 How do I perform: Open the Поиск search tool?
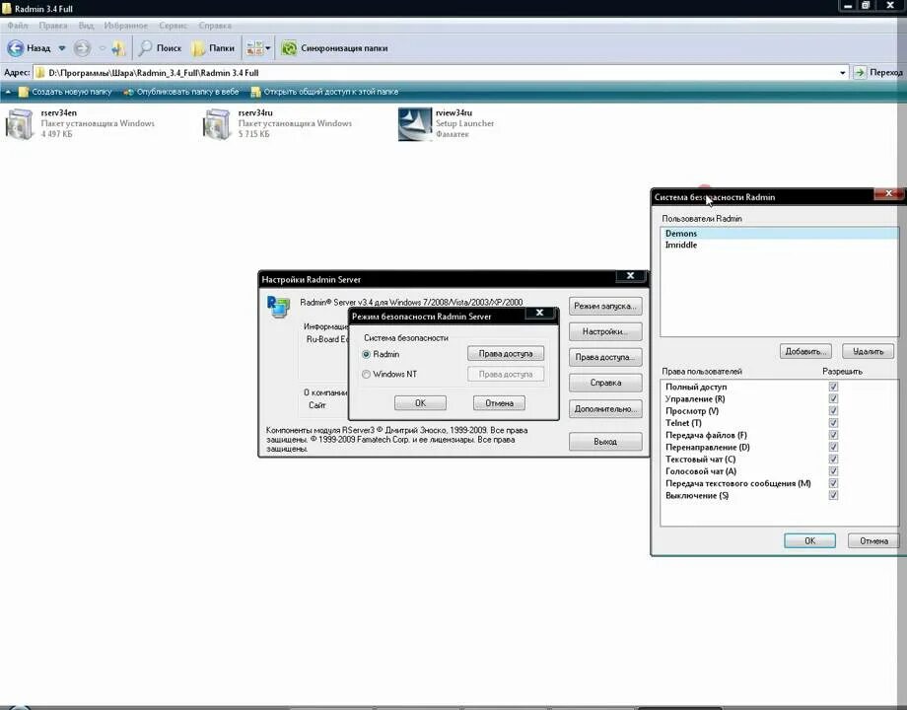click(161, 48)
